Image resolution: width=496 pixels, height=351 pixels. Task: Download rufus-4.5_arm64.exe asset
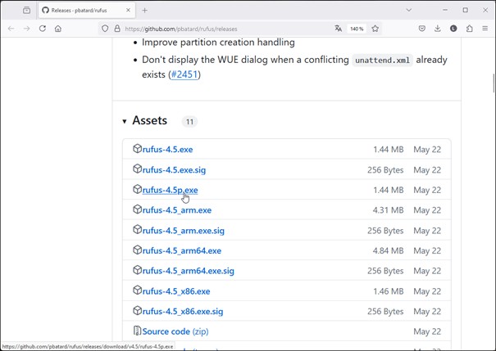click(181, 251)
